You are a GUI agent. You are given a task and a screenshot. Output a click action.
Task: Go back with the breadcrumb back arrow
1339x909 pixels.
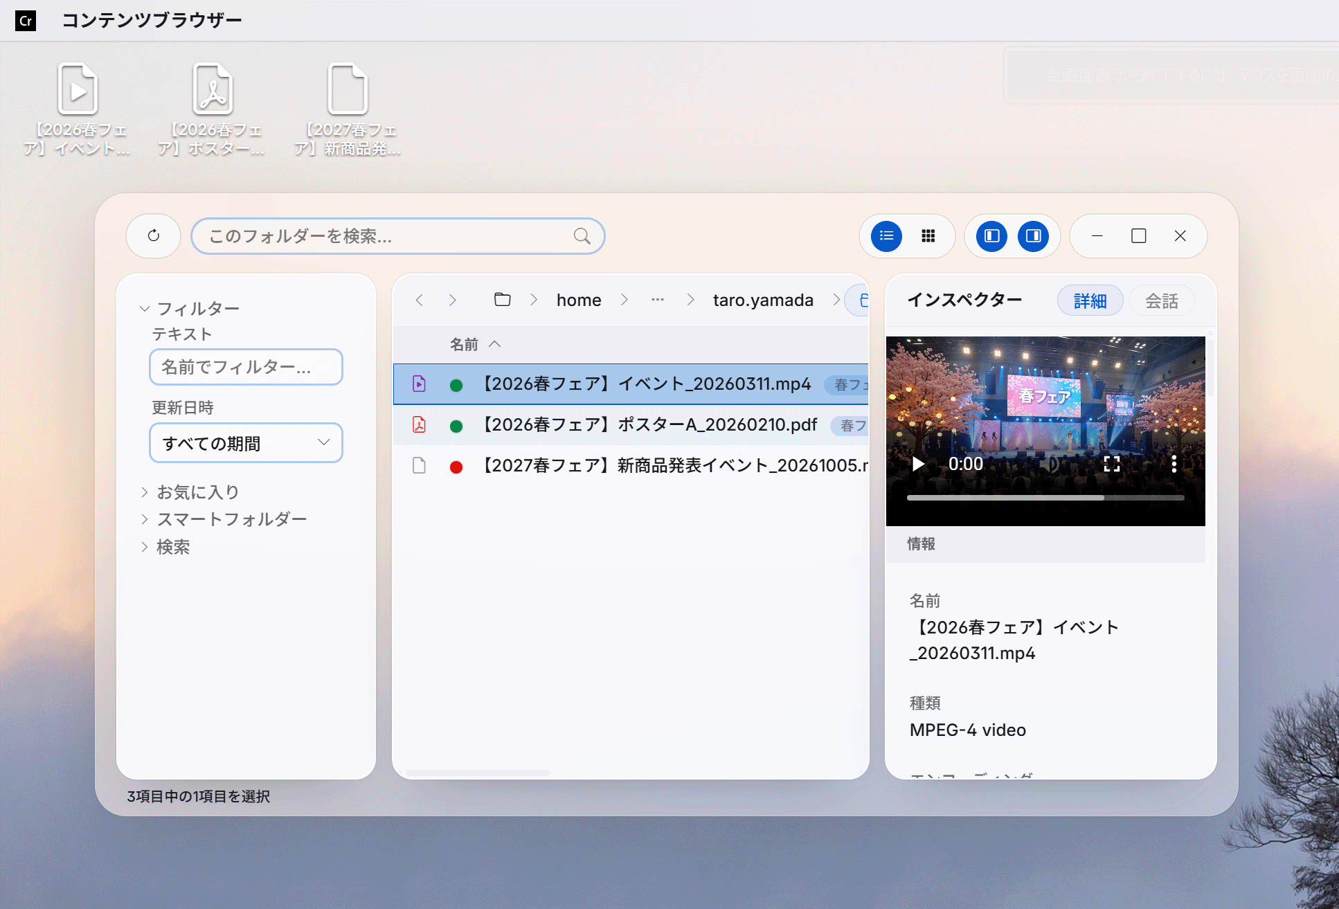click(420, 300)
